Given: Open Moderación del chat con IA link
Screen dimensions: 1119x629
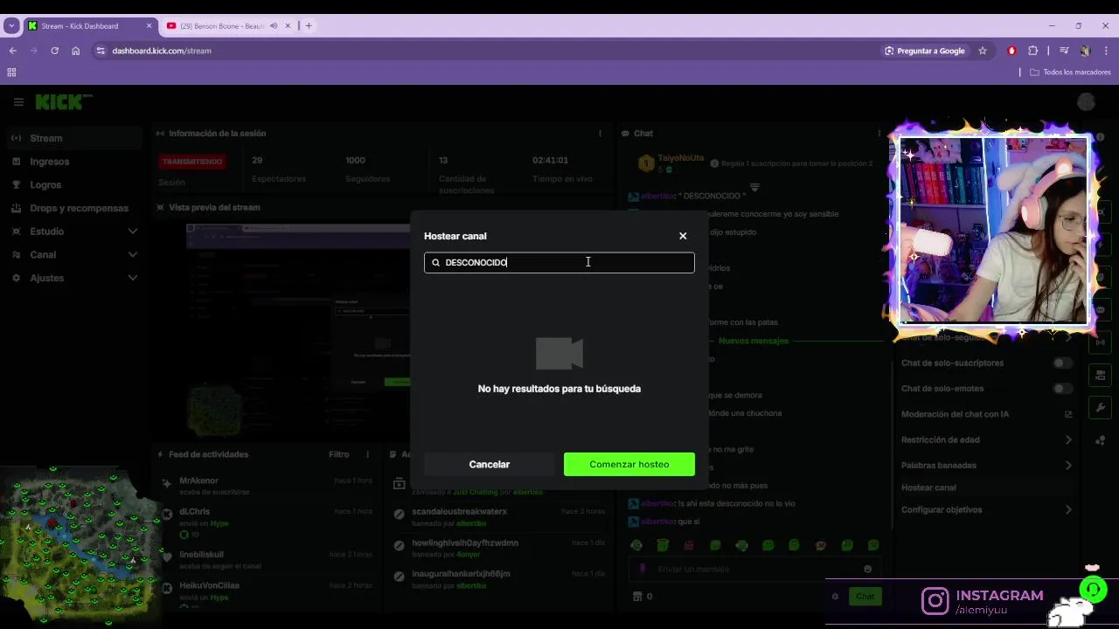Looking at the screenshot, I should 986,414.
